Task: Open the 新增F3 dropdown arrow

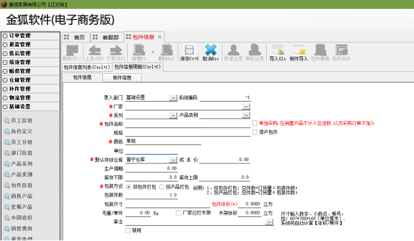Action: 153,52
